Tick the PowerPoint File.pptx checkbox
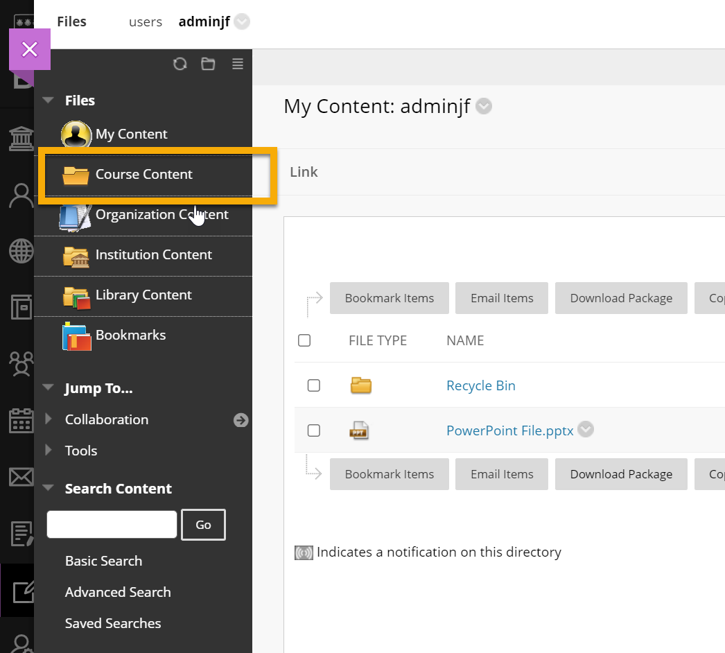Viewport: 725px width, 653px height. (314, 430)
